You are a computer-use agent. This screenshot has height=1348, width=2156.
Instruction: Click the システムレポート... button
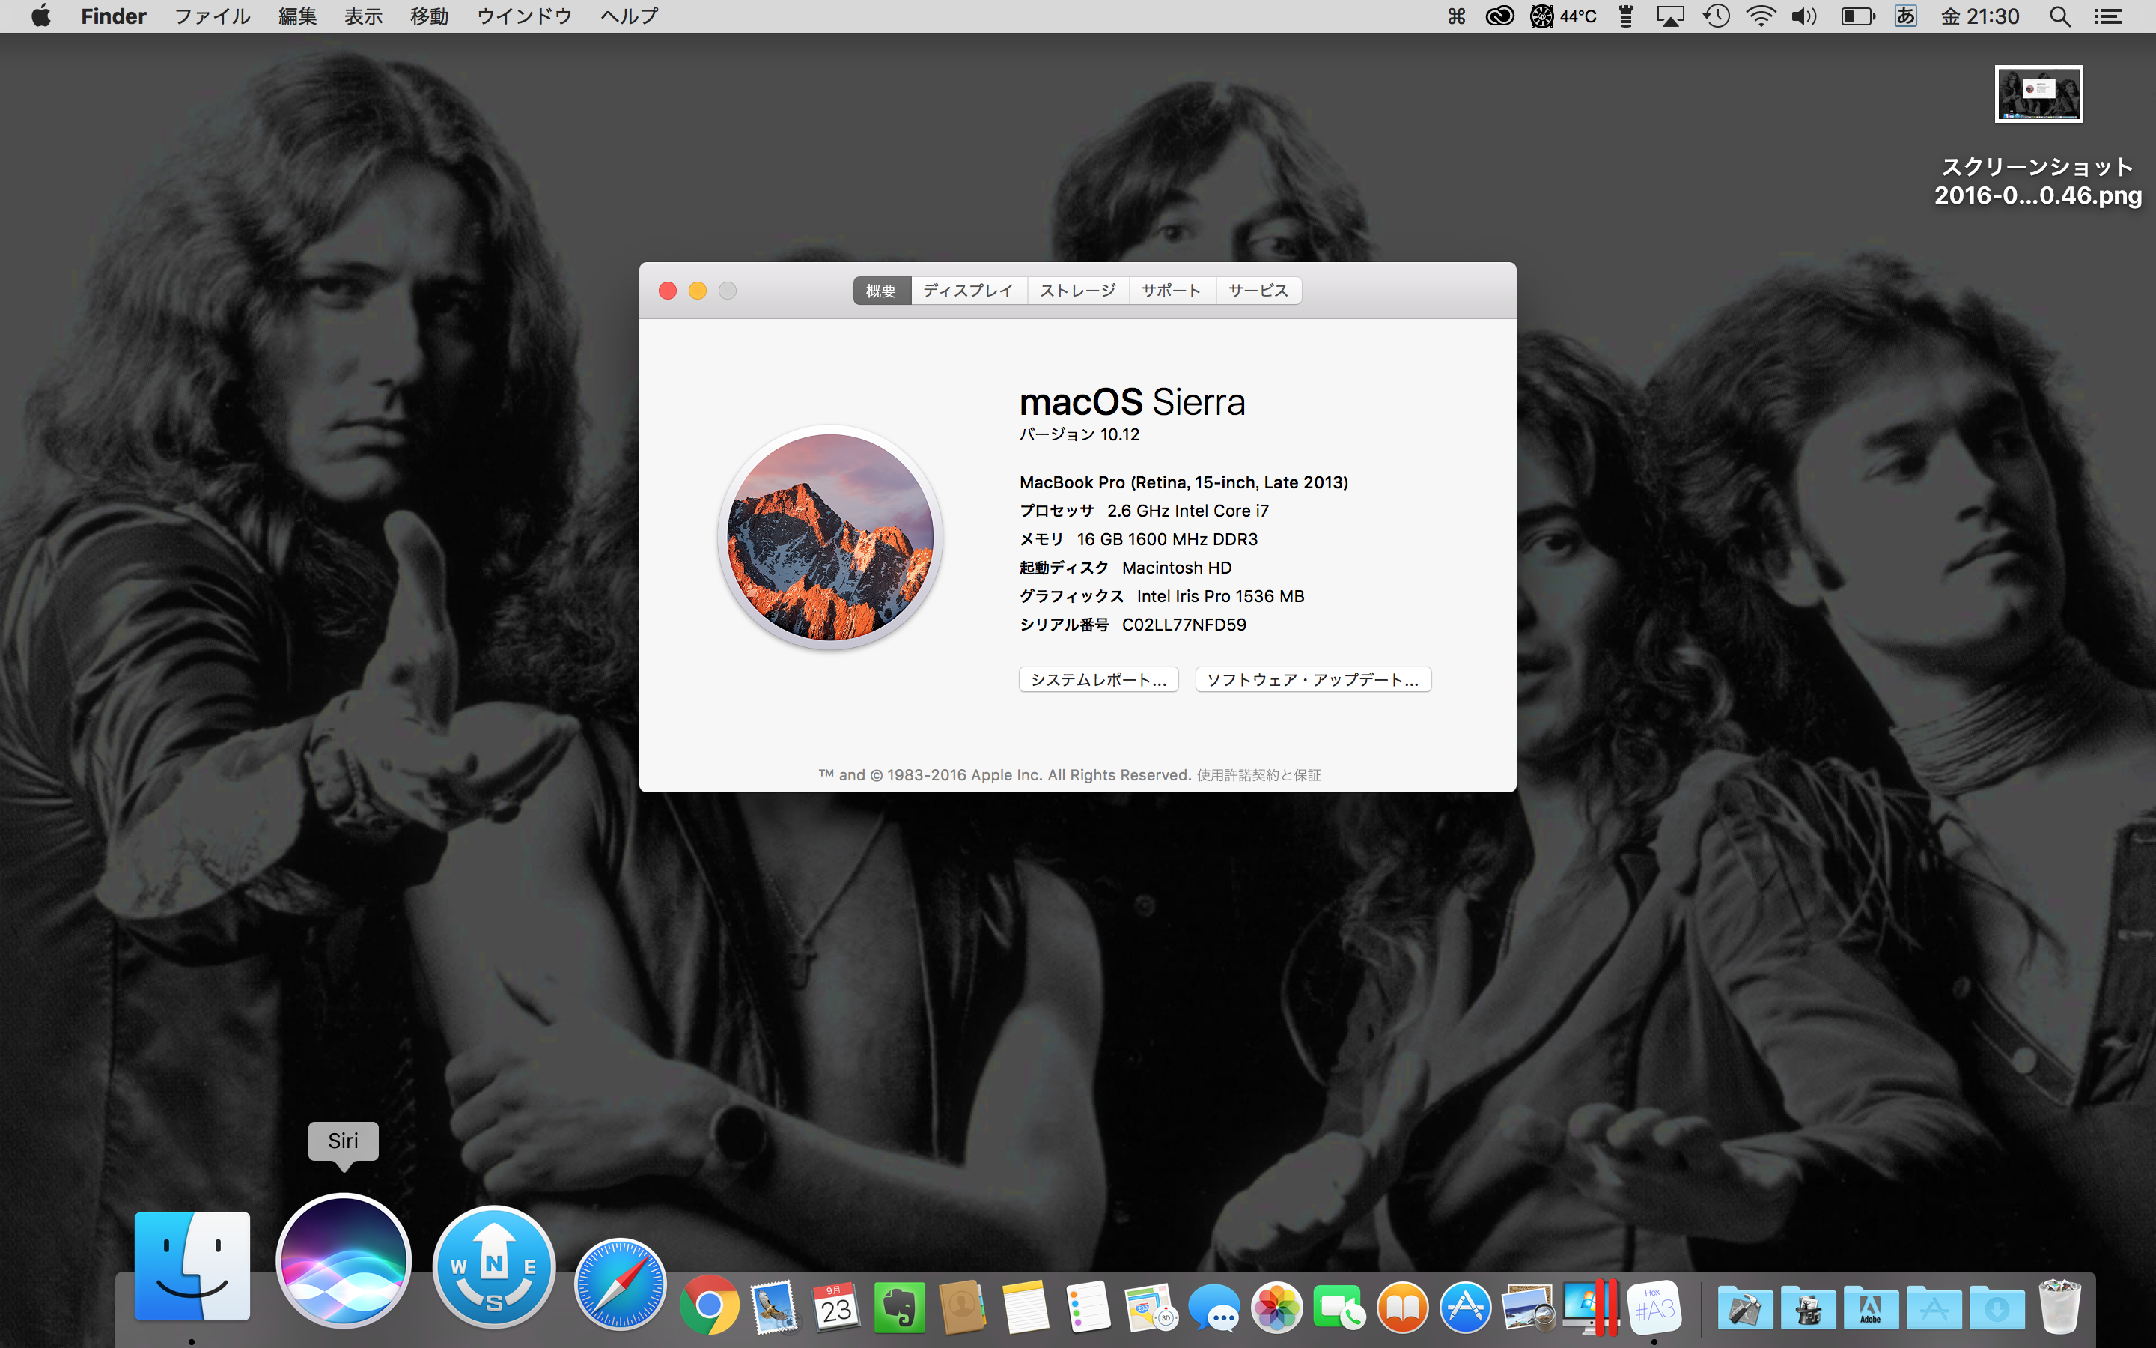(1098, 679)
